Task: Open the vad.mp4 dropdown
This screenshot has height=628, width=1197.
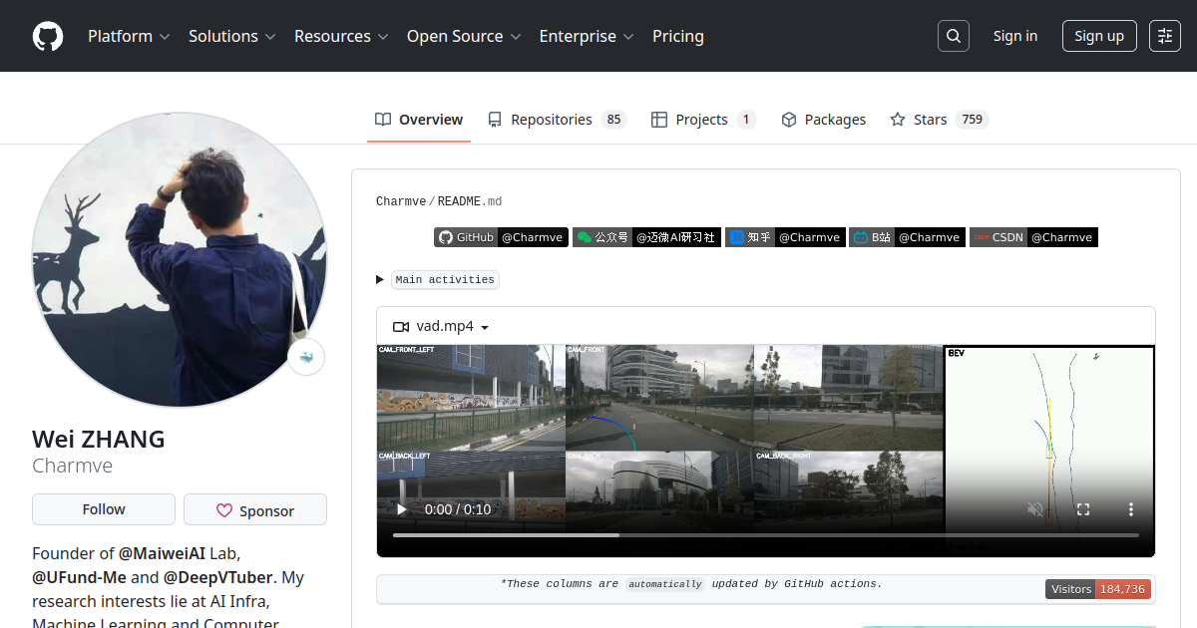Action: 441,327
